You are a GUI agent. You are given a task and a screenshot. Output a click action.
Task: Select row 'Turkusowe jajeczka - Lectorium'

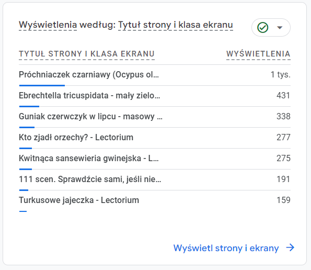click(155, 200)
